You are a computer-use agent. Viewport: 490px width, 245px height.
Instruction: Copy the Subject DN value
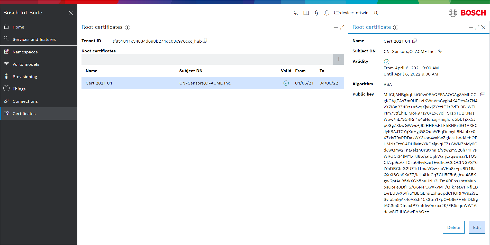(x=440, y=51)
